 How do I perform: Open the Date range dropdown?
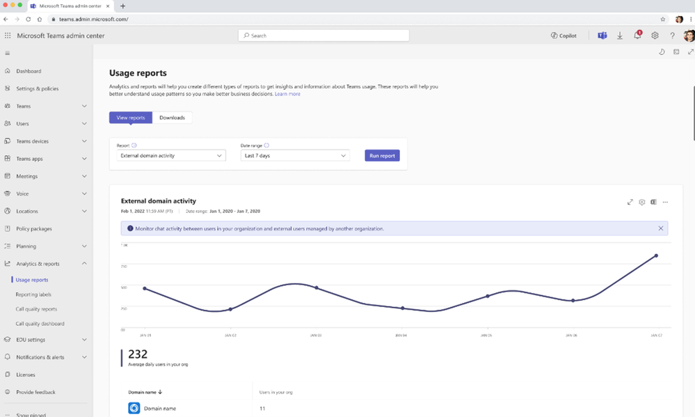point(295,156)
